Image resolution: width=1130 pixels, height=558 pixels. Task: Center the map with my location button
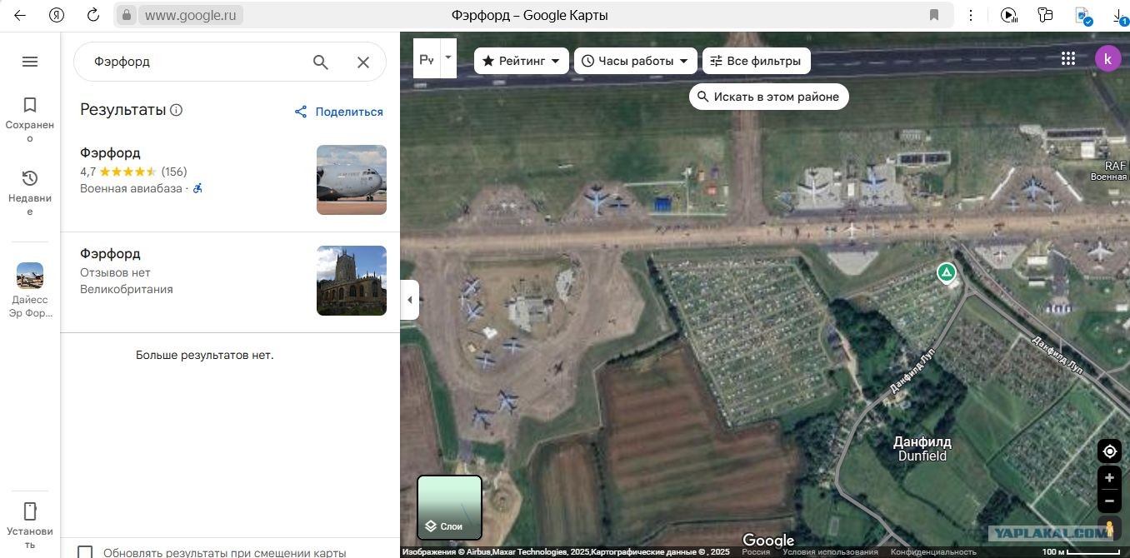pyautogui.click(x=1109, y=451)
